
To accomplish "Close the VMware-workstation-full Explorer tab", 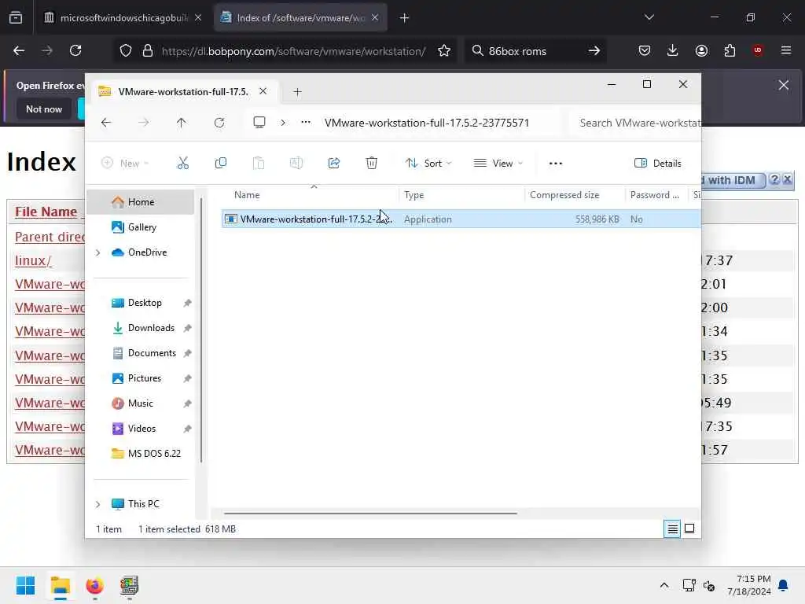I will coord(263,91).
